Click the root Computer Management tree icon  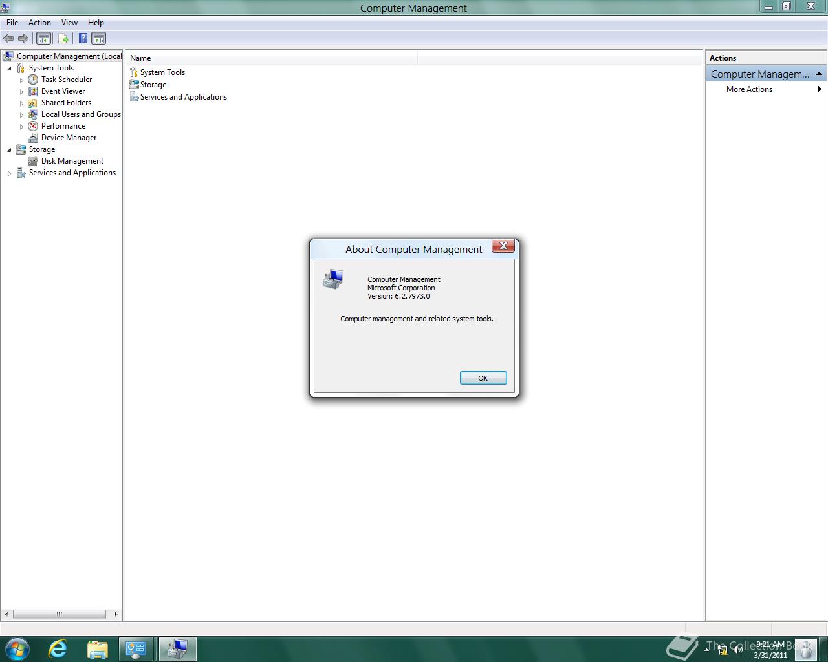(8, 56)
